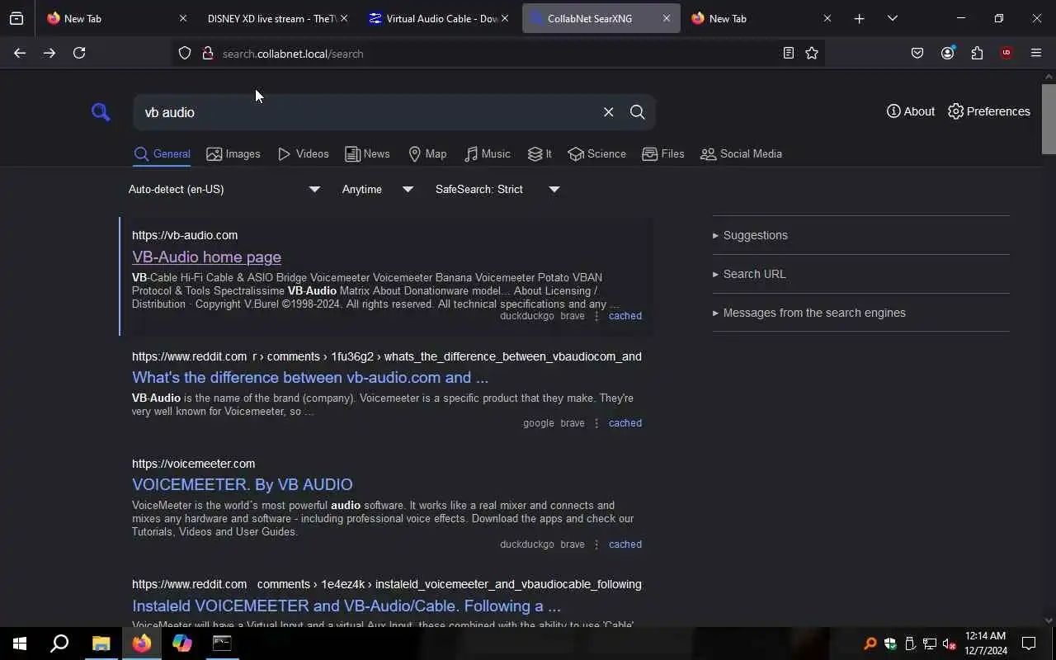1056x660 pixels.
Task: Open the uBlock Origin extension icon
Action: tap(1006, 53)
